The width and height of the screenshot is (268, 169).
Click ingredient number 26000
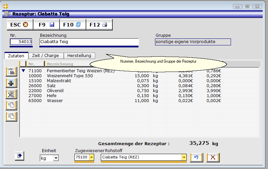(35, 86)
